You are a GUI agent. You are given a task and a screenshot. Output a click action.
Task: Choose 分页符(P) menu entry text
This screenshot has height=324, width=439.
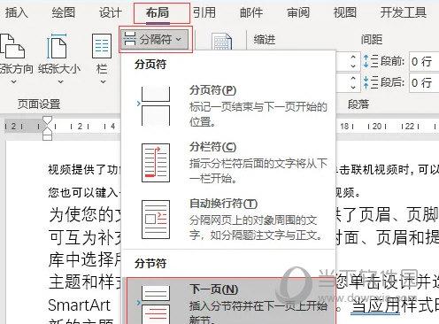212,90
